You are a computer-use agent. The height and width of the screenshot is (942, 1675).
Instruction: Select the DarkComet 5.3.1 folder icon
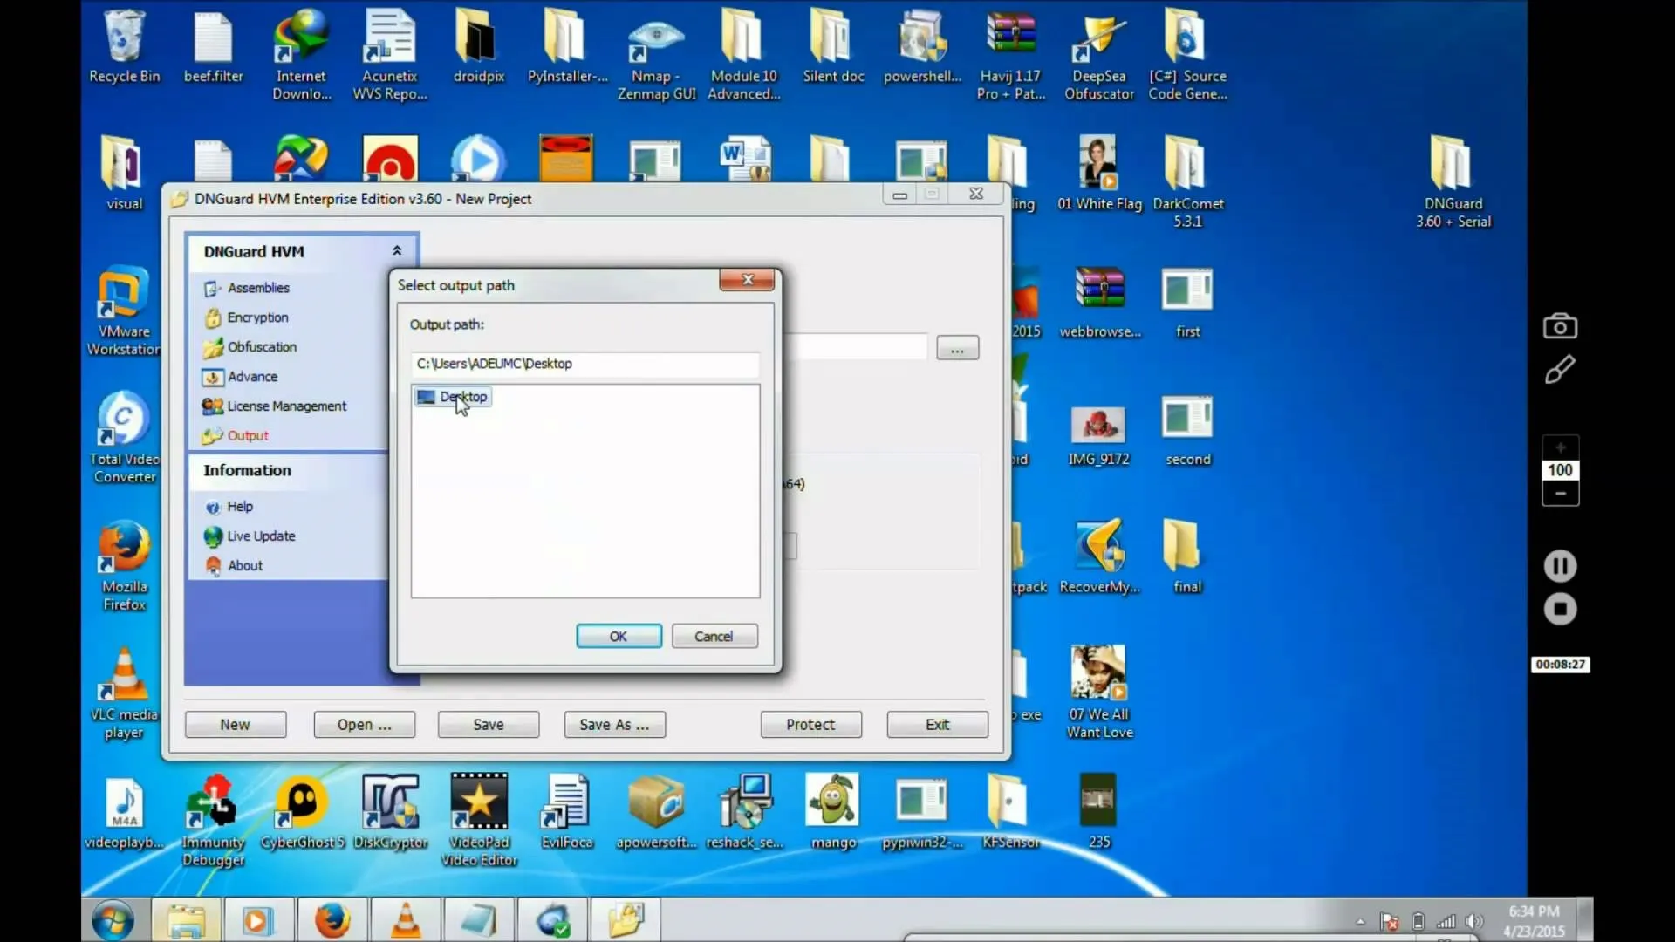1187,183
